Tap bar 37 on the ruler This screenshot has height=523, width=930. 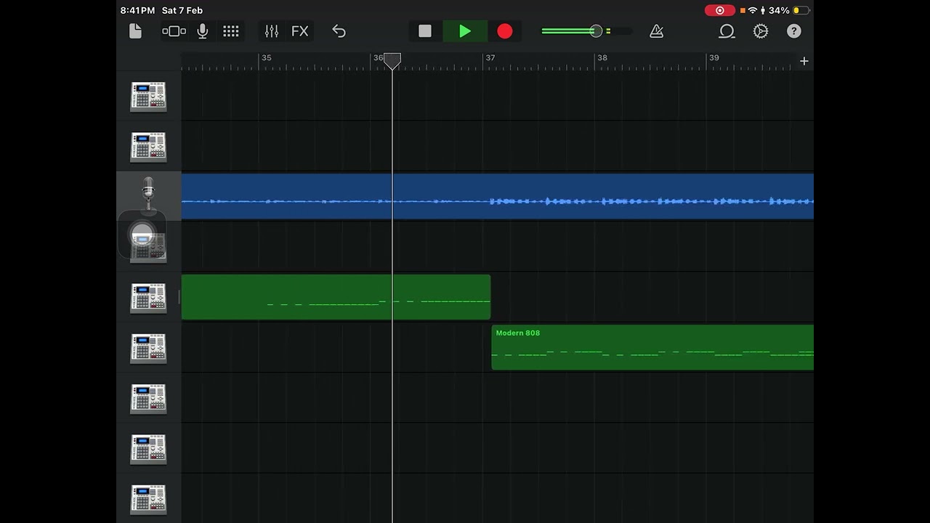point(490,58)
